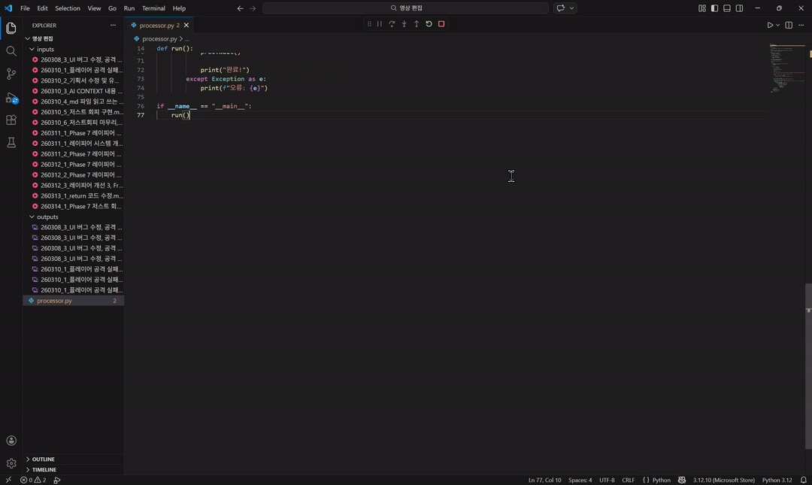Collapse the 영상 편집 root folder
Viewport: 812px width, 485px height.
pos(73,38)
